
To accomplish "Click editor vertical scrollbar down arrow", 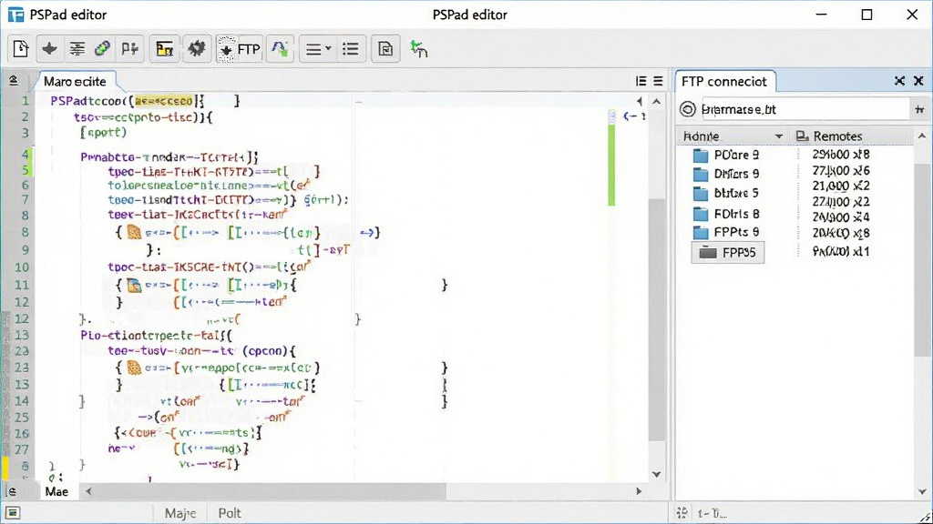I will point(656,474).
